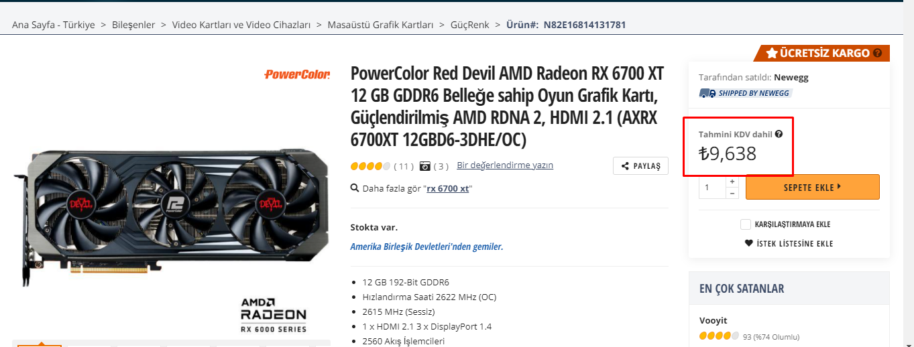The width and height of the screenshot is (914, 347).
Task: Click the Sepete Ekle button
Action: point(812,187)
